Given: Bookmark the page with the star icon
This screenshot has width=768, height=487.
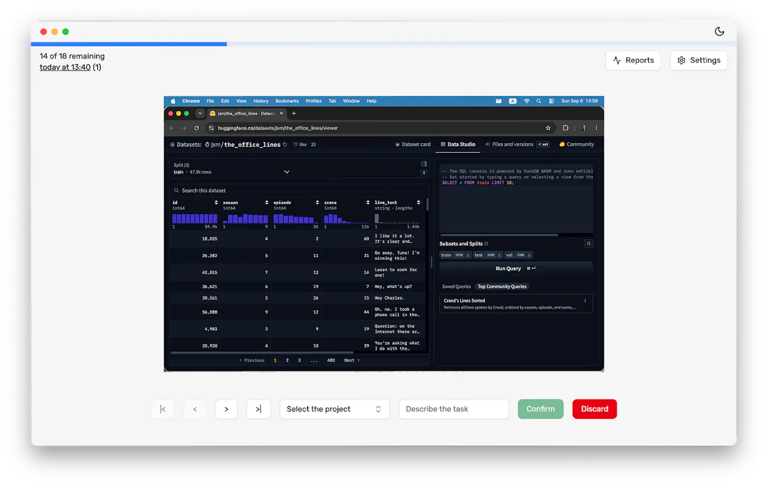Looking at the screenshot, I should pyautogui.click(x=548, y=128).
